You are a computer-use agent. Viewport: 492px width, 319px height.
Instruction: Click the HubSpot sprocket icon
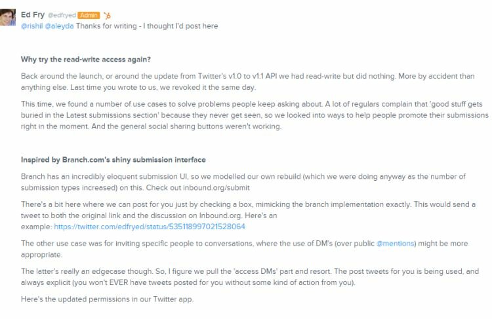[x=108, y=15]
